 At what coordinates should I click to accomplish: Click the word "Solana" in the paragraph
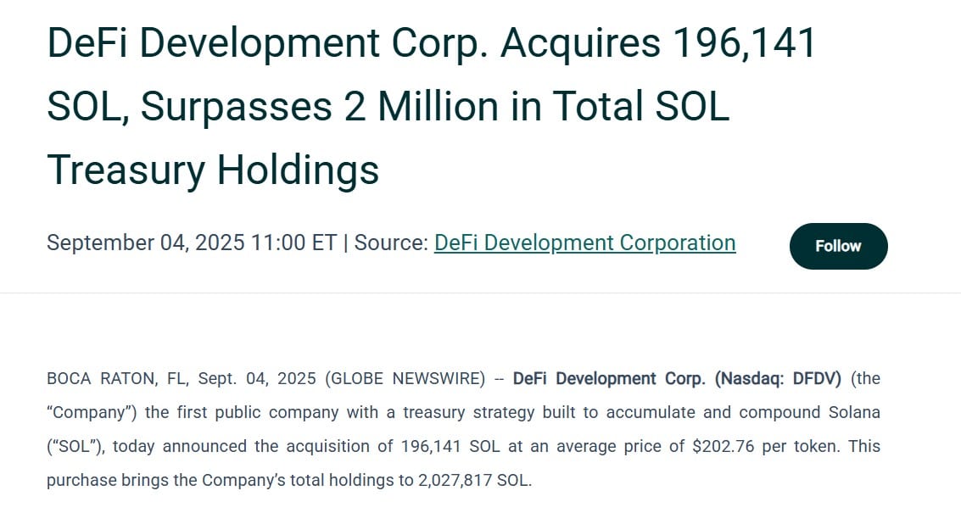click(x=849, y=413)
